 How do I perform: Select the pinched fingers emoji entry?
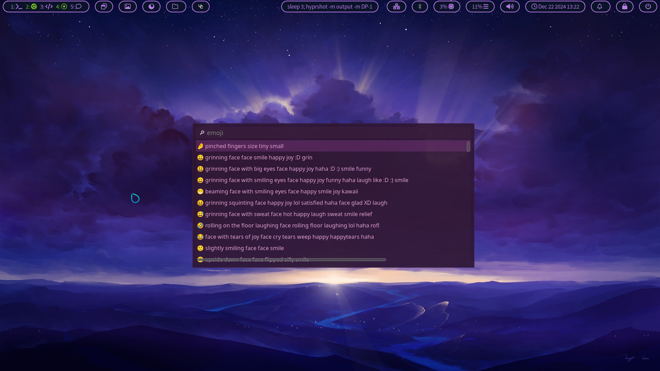244,146
